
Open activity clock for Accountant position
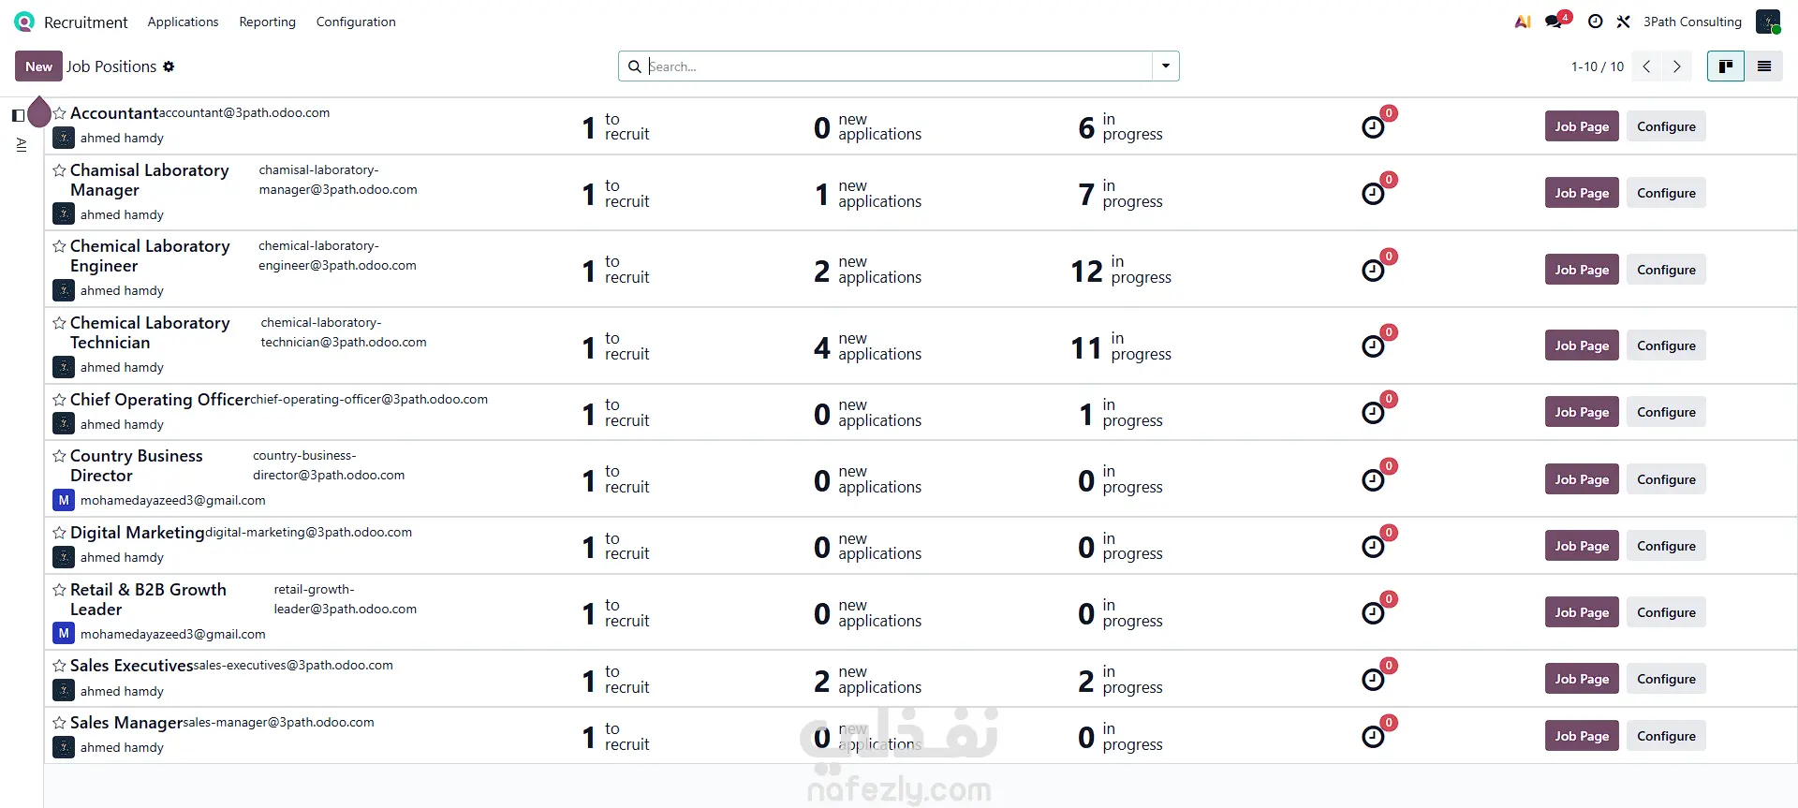click(x=1373, y=127)
